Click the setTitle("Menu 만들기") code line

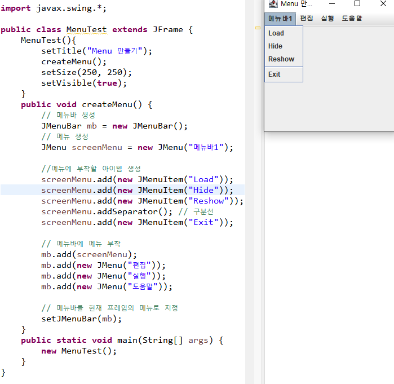[97, 51]
